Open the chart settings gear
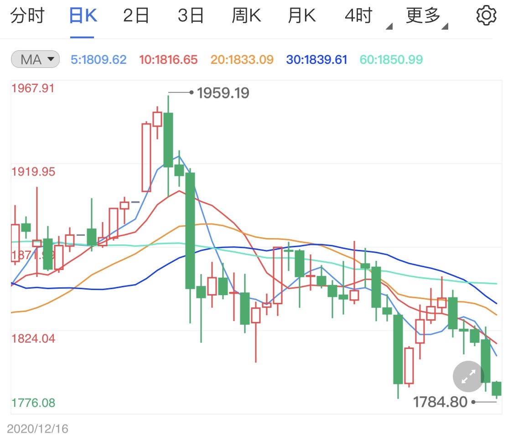 pos(486,14)
